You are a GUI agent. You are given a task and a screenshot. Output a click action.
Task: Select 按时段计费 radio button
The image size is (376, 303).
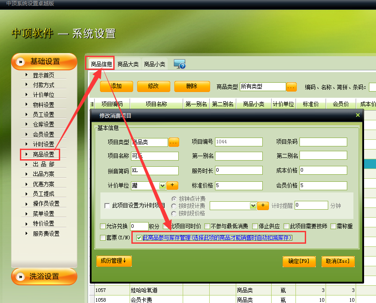pyautogui.click(x=174, y=206)
